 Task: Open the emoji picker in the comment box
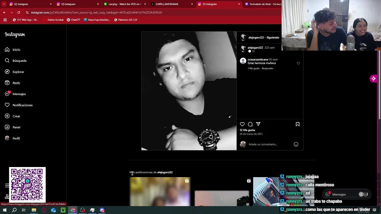pyautogui.click(x=296, y=144)
